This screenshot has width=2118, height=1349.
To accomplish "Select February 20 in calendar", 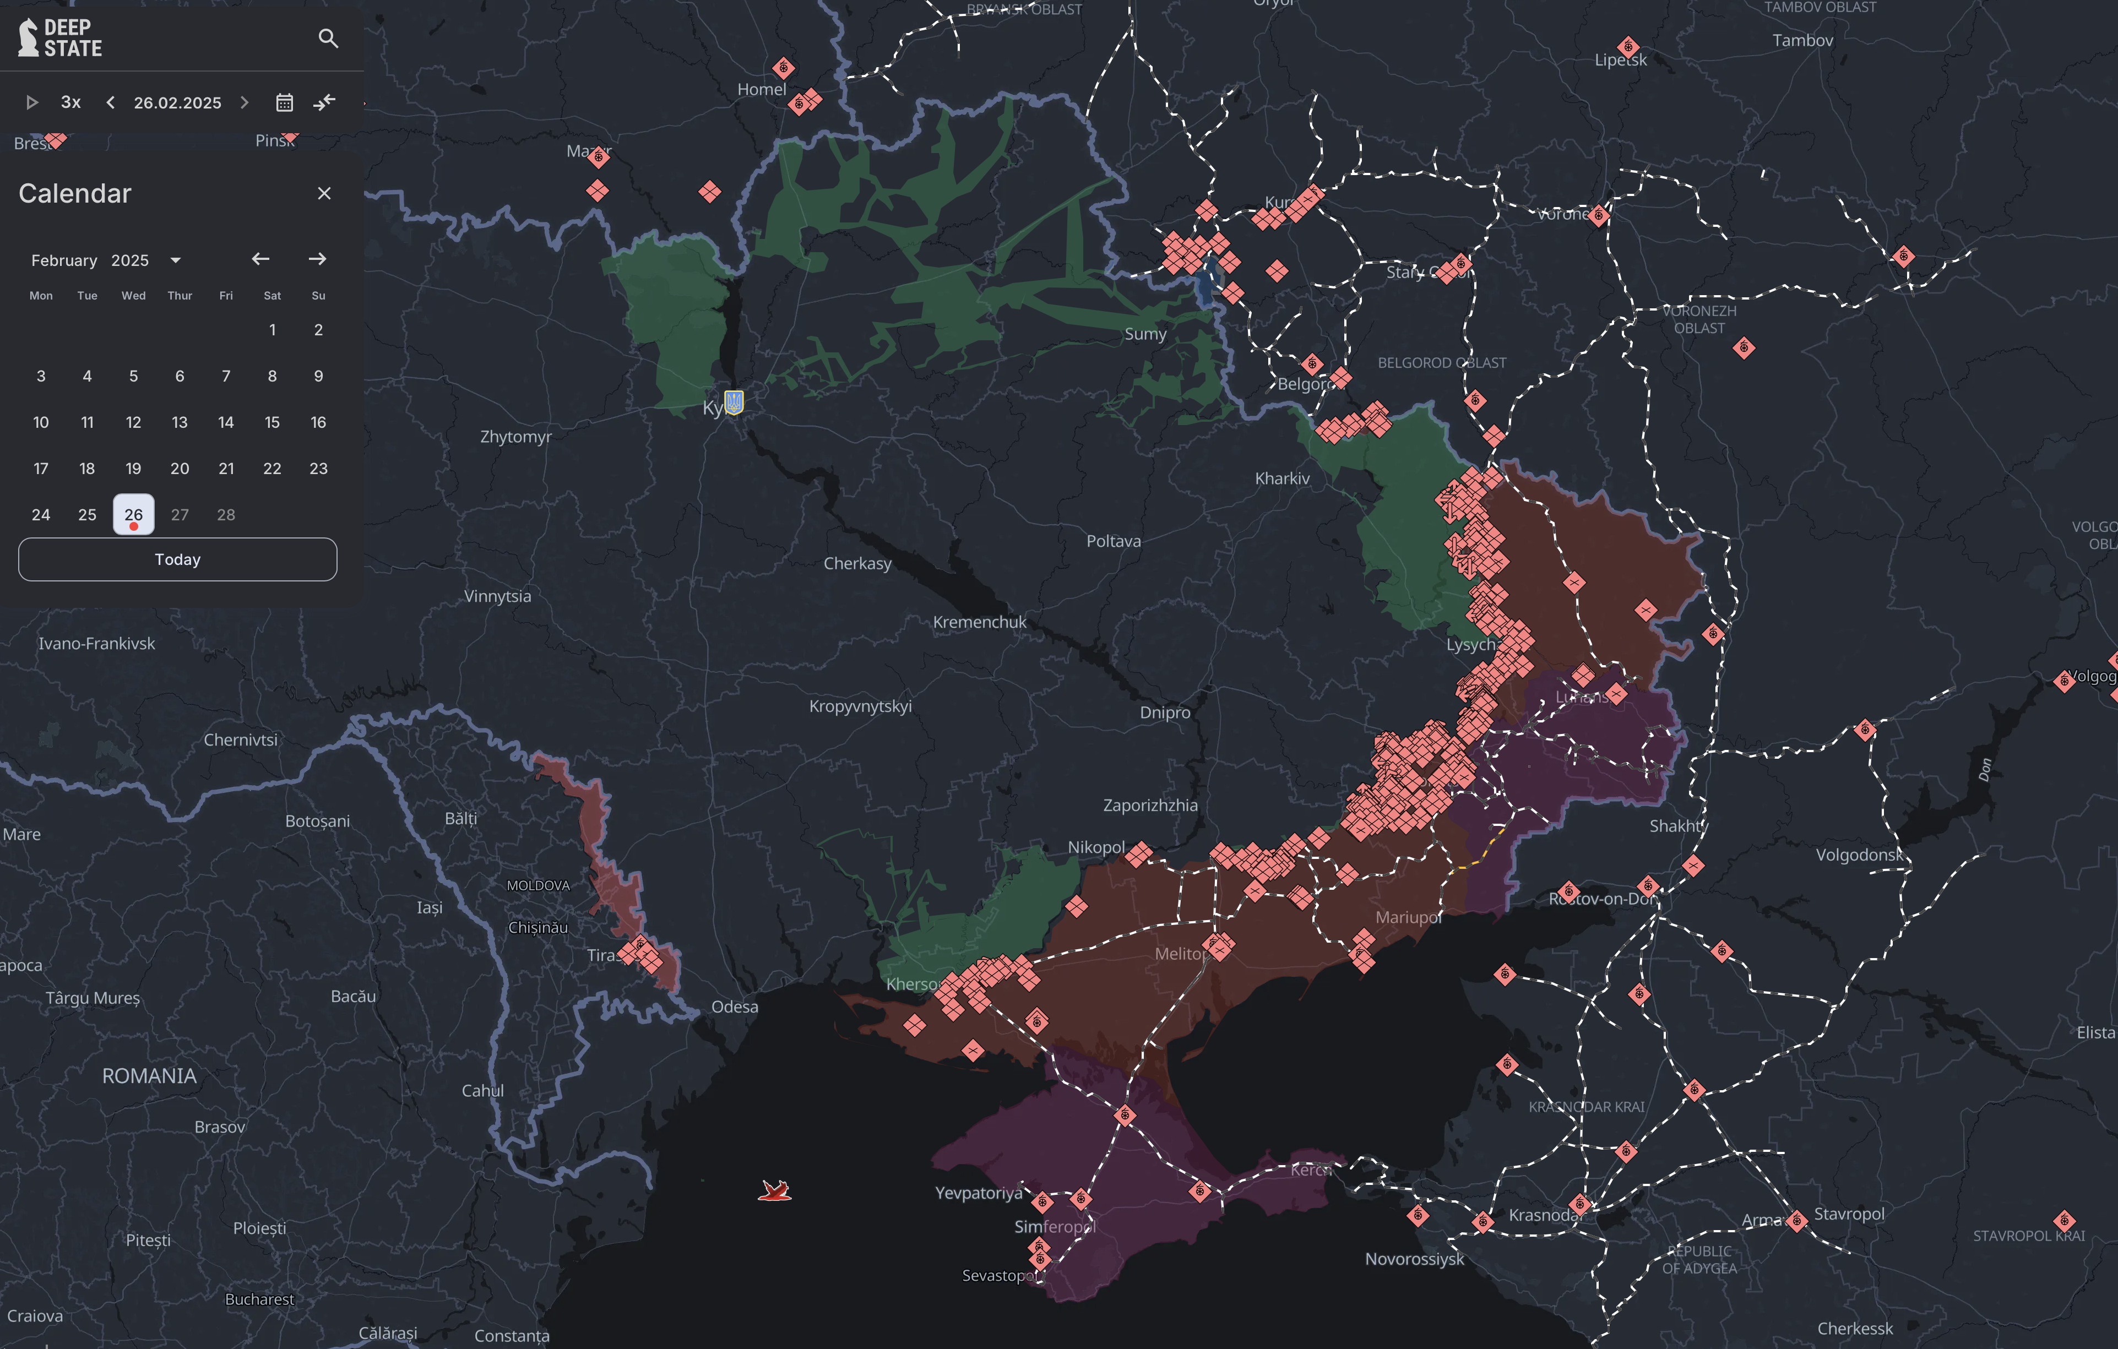I will (x=180, y=469).
